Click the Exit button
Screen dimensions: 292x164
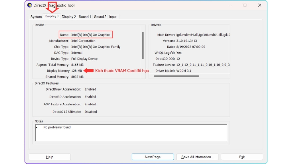(x=242, y=157)
